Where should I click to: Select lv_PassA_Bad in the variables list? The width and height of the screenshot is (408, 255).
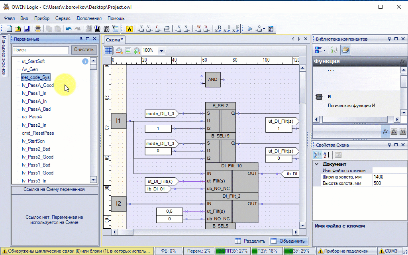pyautogui.click(x=36, y=109)
